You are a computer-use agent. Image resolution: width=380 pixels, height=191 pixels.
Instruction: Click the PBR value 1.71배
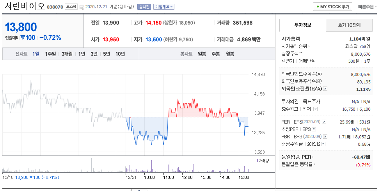coord(344,137)
